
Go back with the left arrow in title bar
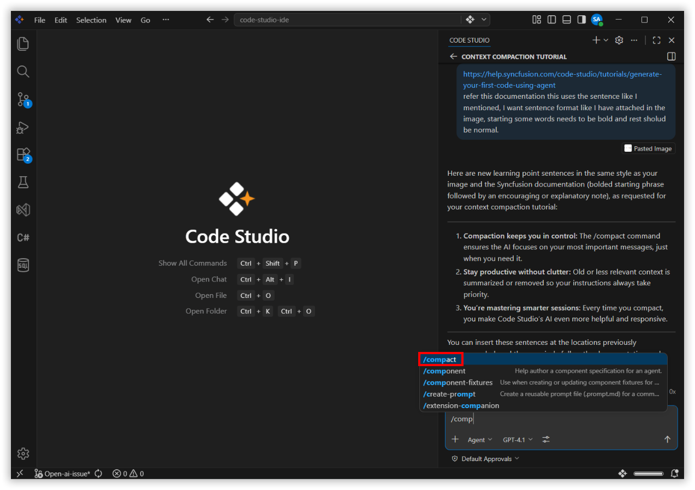click(x=210, y=20)
